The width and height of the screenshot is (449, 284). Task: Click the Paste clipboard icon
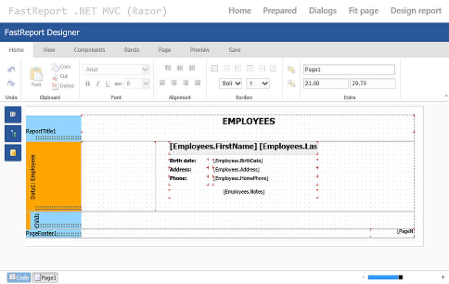click(x=36, y=75)
